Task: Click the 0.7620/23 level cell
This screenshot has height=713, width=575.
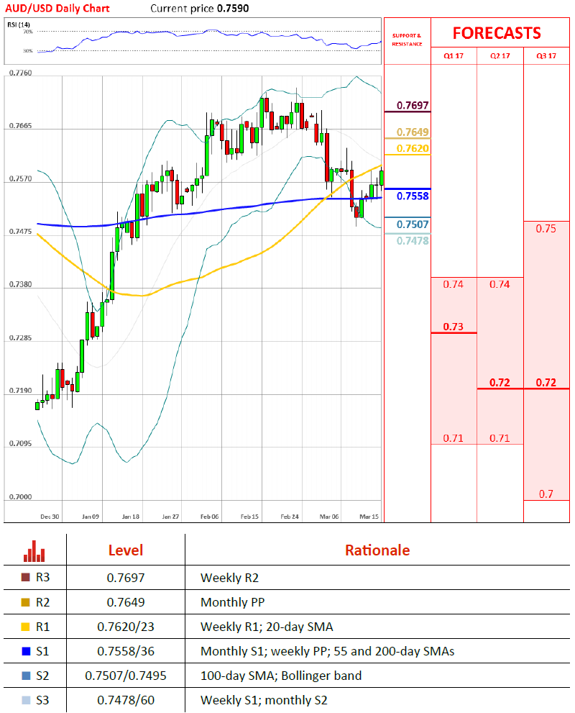Action: point(126,627)
